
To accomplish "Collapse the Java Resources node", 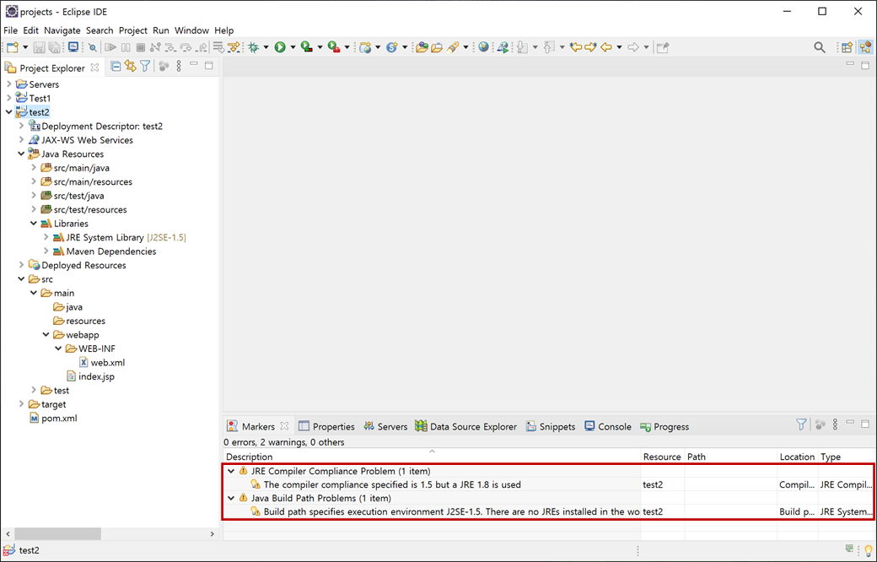I will [x=21, y=154].
